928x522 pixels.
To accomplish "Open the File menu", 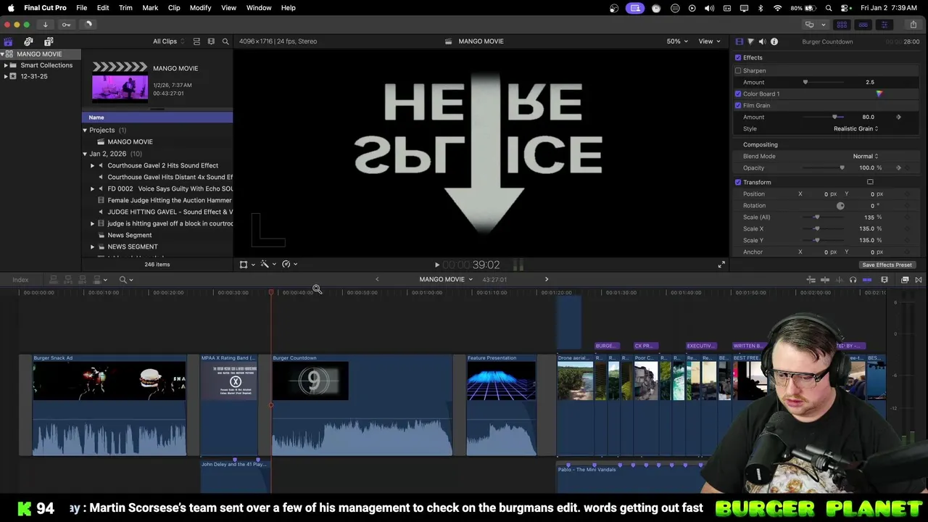I will (81, 8).
